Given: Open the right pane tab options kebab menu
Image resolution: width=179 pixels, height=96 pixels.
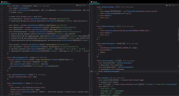Looking at the screenshot, I should [177, 2].
